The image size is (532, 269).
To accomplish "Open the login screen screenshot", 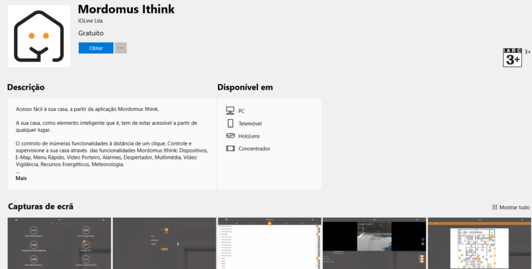I will coord(164,243).
